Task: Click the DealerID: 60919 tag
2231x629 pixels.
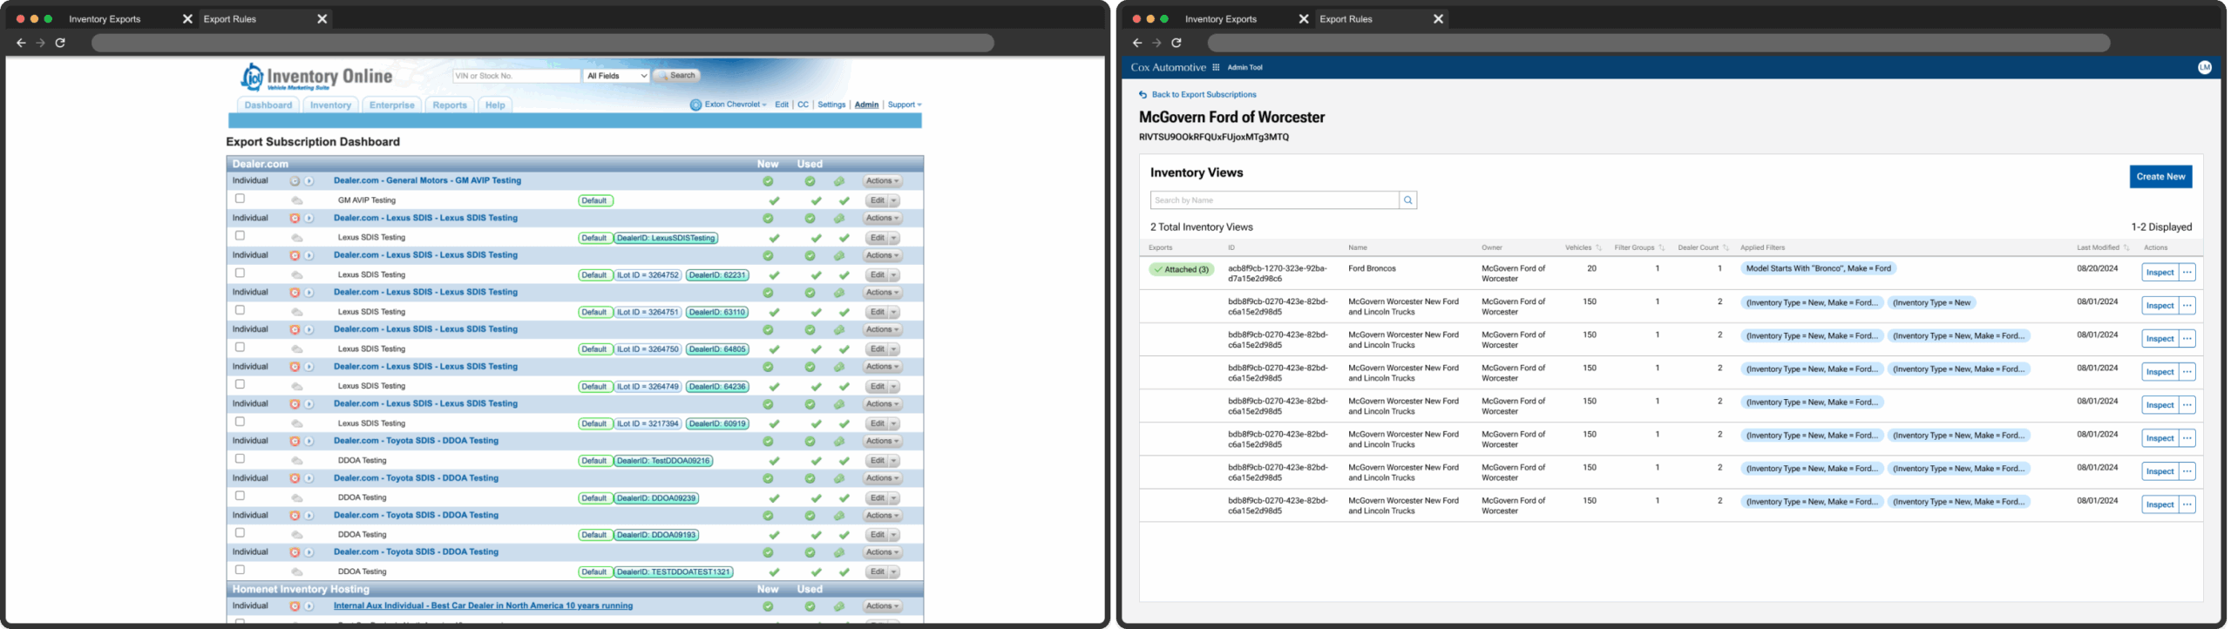Action: pyautogui.click(x=717, y=424)
